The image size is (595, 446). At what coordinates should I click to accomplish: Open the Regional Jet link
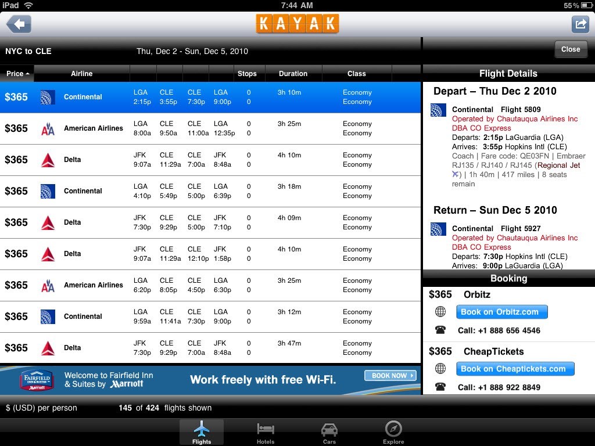pos(558,166)
